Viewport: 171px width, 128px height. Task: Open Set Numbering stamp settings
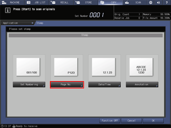click(29, 84)
